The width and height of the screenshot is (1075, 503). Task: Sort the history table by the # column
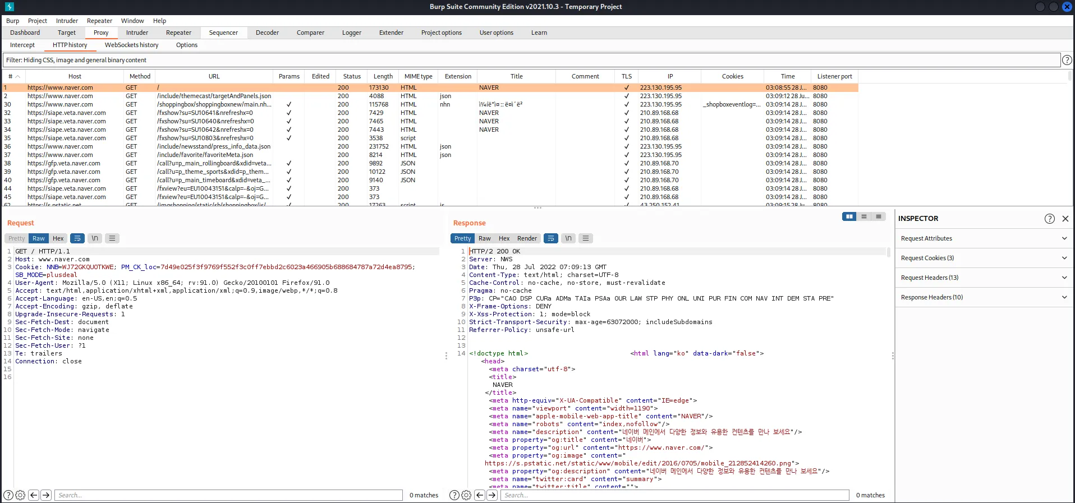(x=14, y=76)
